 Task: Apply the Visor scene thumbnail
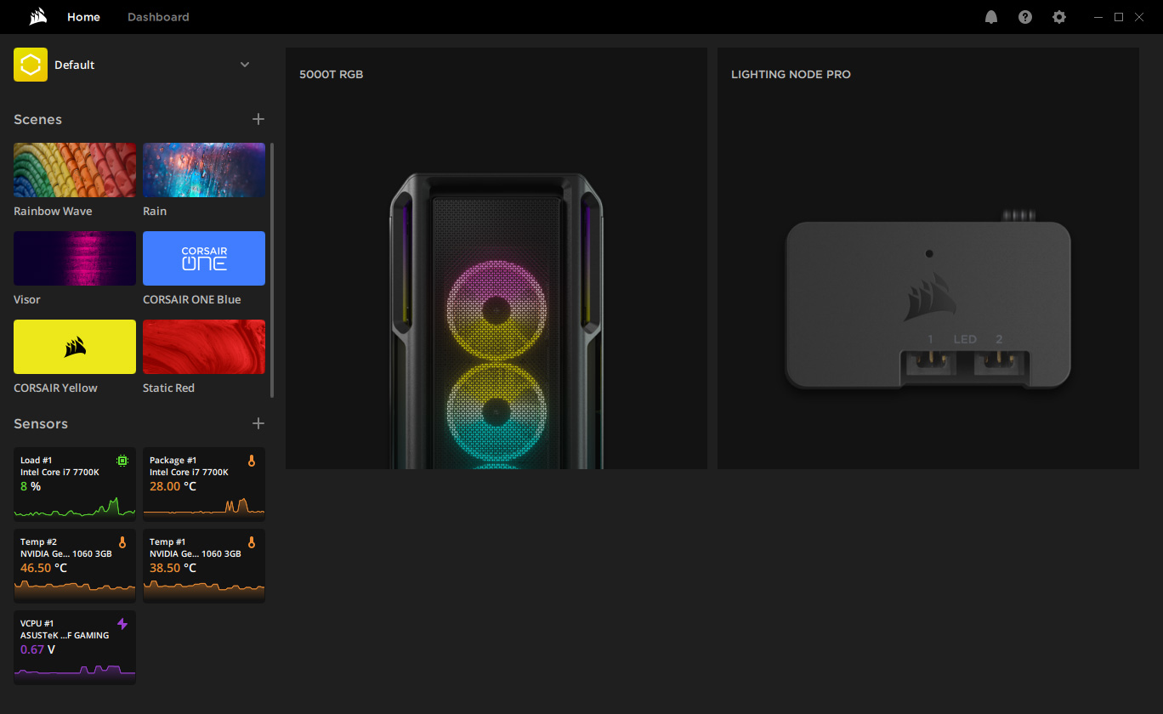[75, 258]
